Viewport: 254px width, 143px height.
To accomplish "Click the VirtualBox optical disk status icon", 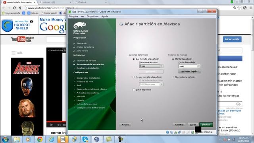I will 171,132.
